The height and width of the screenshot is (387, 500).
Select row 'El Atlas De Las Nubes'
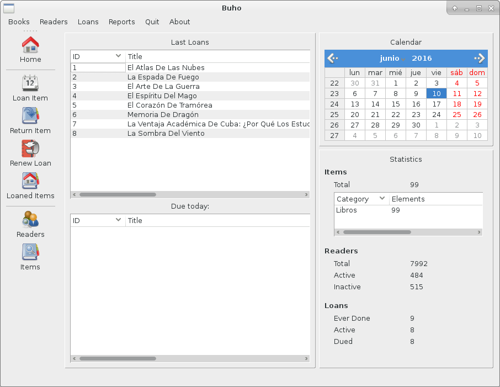[190, 68]
